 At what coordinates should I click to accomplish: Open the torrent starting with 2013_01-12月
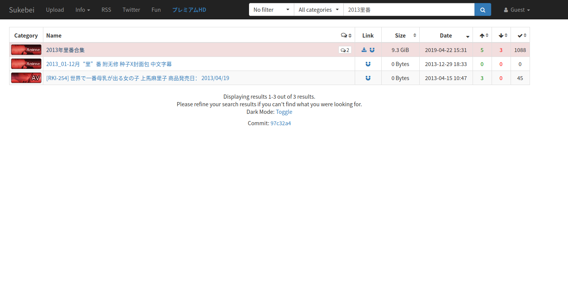pyautogui.click(x=109, y=64)
